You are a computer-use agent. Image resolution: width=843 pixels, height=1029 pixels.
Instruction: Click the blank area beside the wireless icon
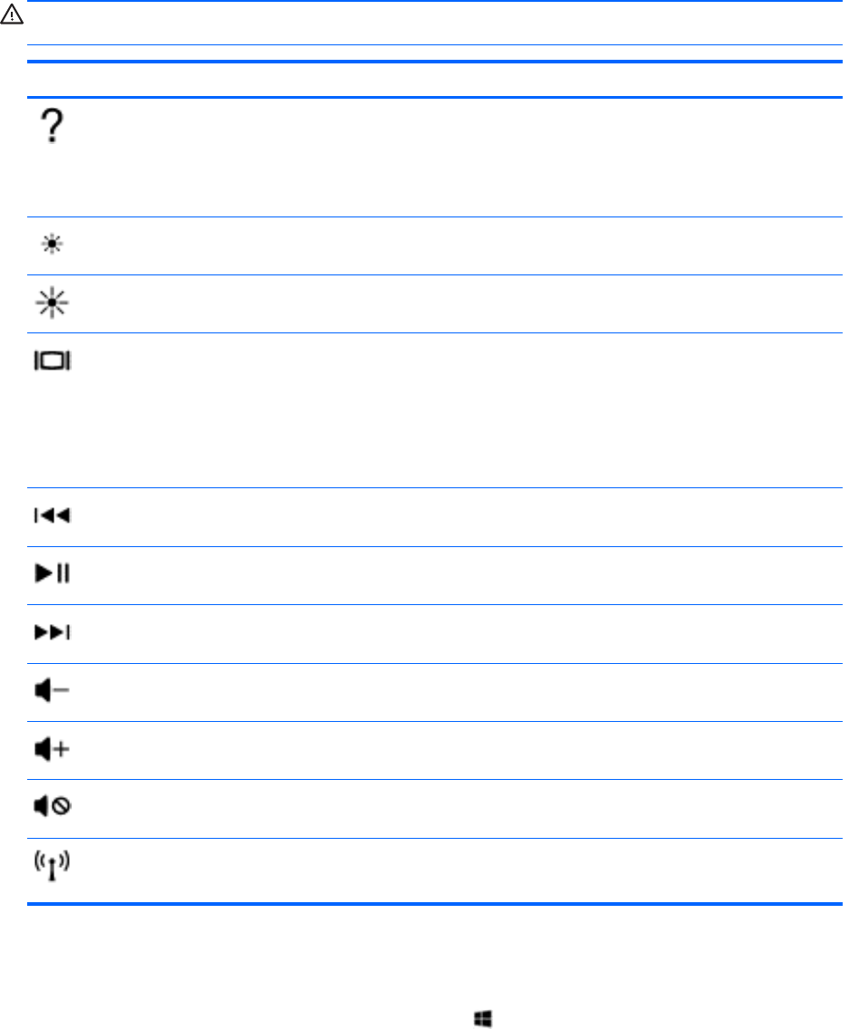click(435, 870)
